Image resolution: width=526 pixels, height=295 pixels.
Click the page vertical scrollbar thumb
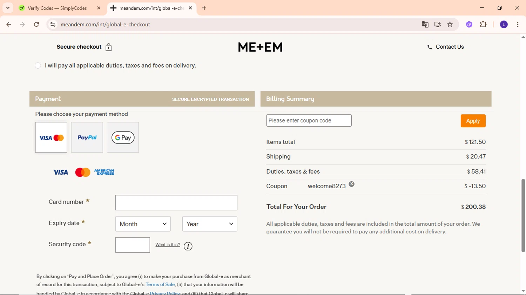[x=523, y=215]
